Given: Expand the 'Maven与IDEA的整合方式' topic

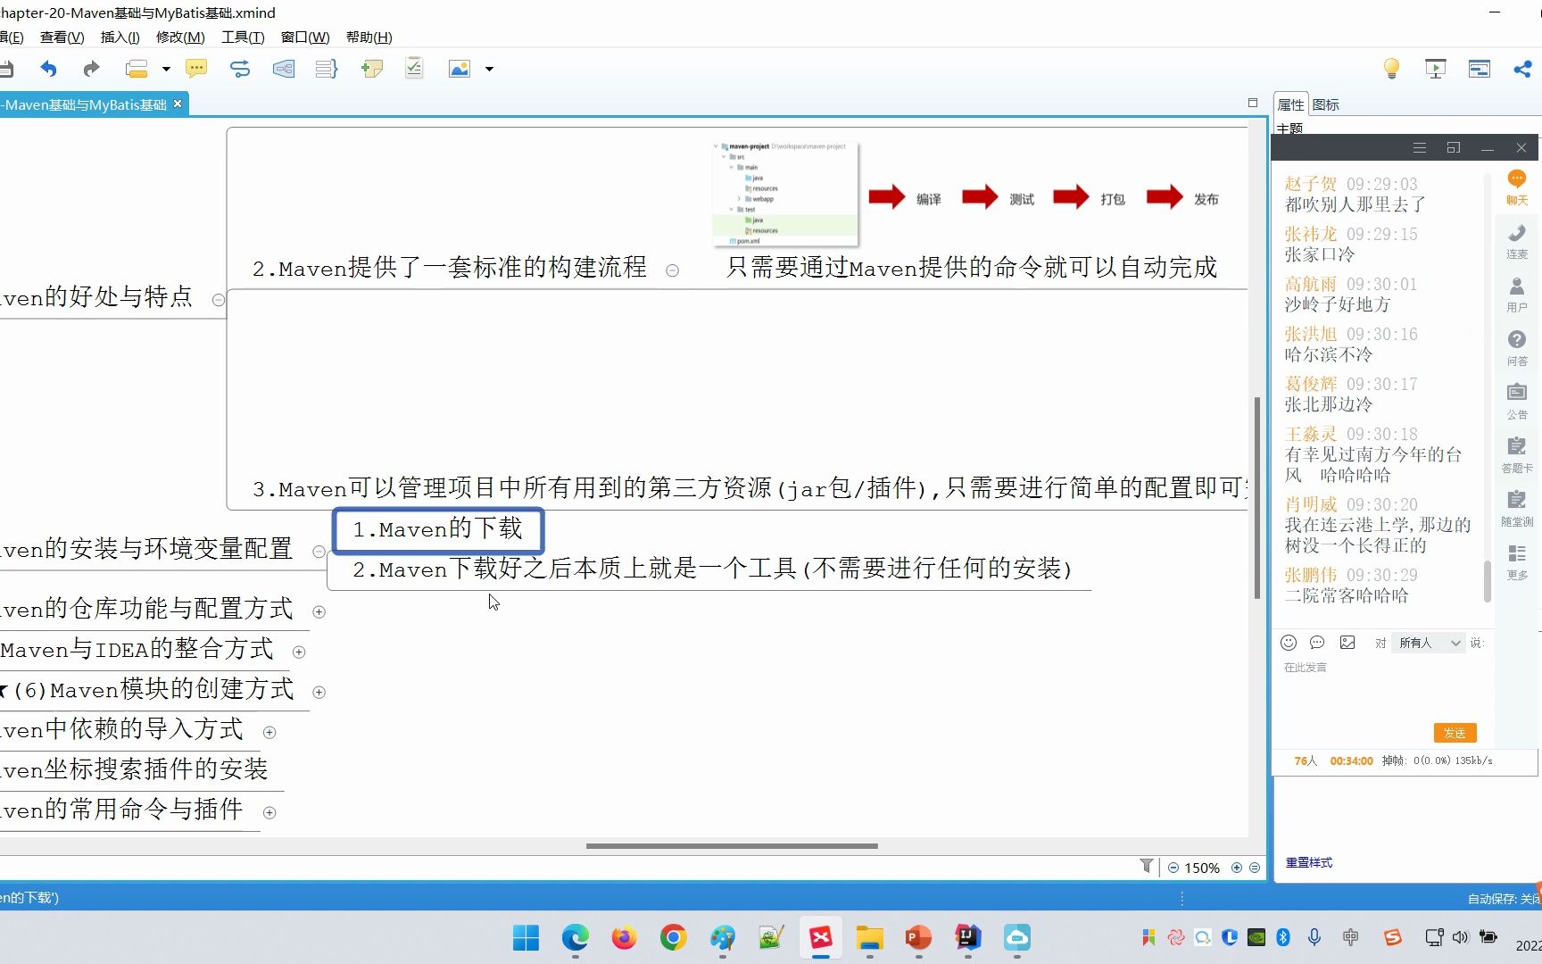Looking at the screenshot, I should click(299, 652).
